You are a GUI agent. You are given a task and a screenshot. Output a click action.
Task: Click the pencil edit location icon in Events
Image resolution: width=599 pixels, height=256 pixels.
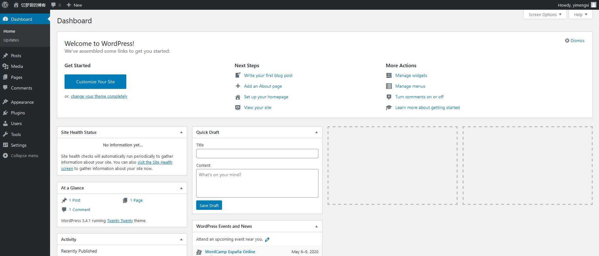tap(267, 240)
